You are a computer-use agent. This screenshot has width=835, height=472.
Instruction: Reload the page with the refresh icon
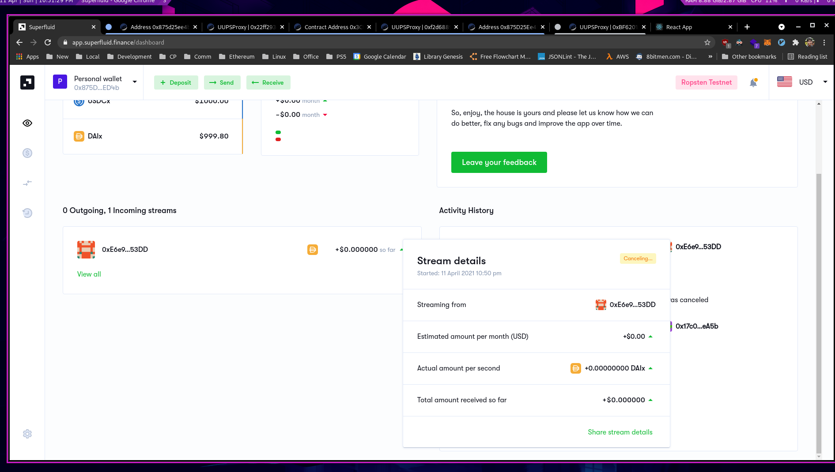tap(48, 42)
